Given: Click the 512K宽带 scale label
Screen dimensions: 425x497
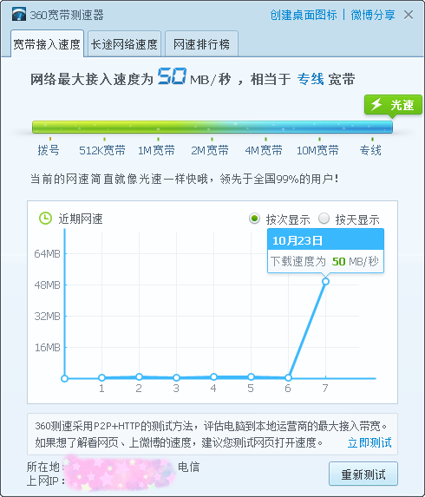Looking at the screenshot, I should [x=102, y=150].
